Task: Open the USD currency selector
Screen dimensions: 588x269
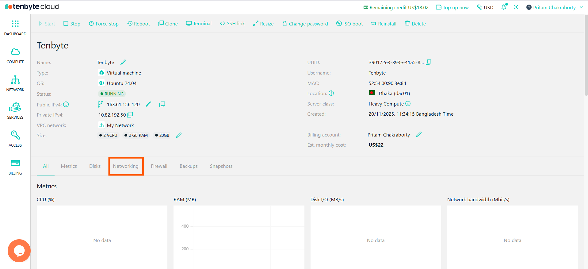Action: point(485,7)
